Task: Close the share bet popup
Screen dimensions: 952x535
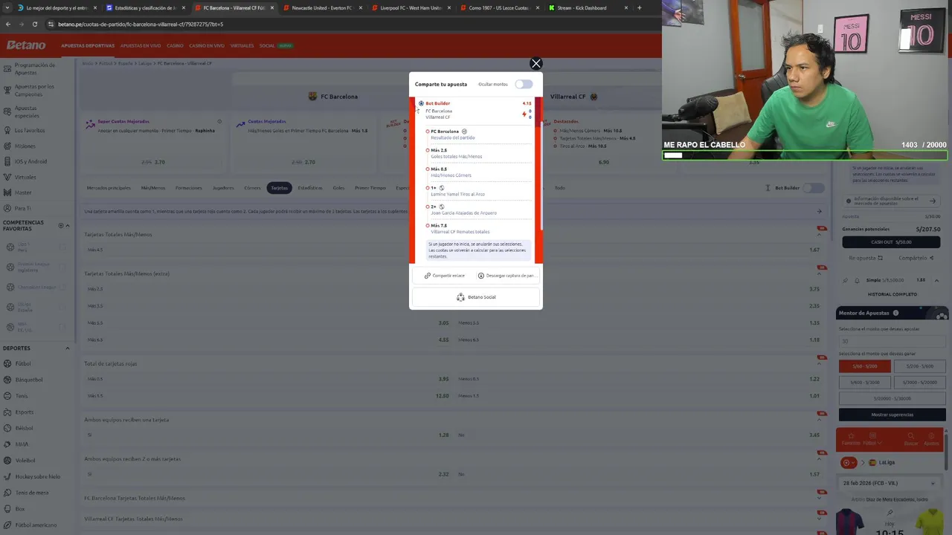Action: coord(535,64)
